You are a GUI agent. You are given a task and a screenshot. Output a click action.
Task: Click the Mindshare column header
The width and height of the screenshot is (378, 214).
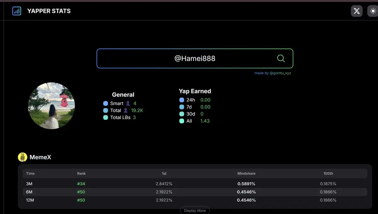click(x=246, y=173)
